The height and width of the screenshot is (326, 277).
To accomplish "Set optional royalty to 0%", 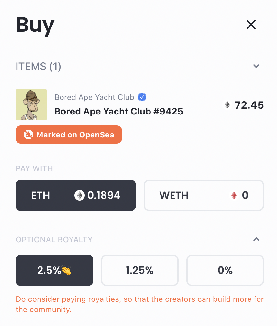I will coord(225,270).
